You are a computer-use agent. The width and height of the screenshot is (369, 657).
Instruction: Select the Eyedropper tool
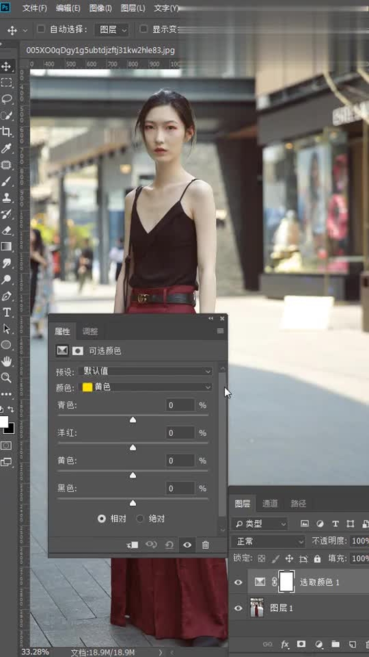click(x=7, y=148)
